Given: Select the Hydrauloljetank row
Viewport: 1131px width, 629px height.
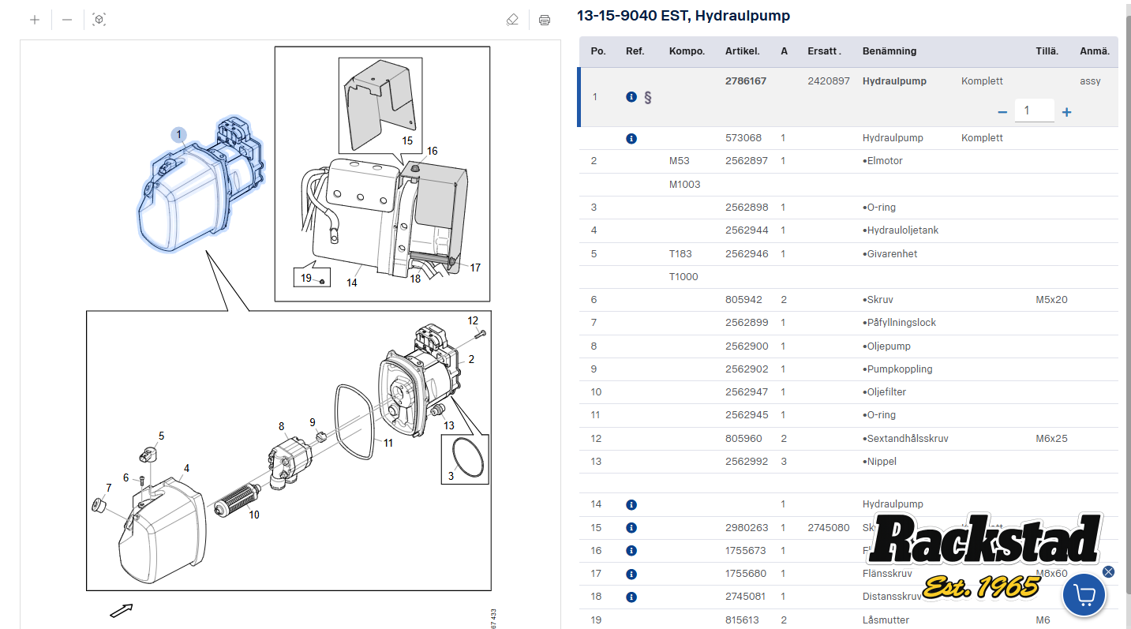Looking at the screenshot, I should [848, 230].
